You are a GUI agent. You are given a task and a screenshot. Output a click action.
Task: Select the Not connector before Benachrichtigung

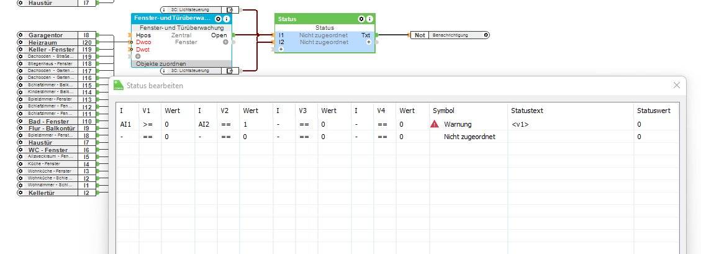point(419,35)
